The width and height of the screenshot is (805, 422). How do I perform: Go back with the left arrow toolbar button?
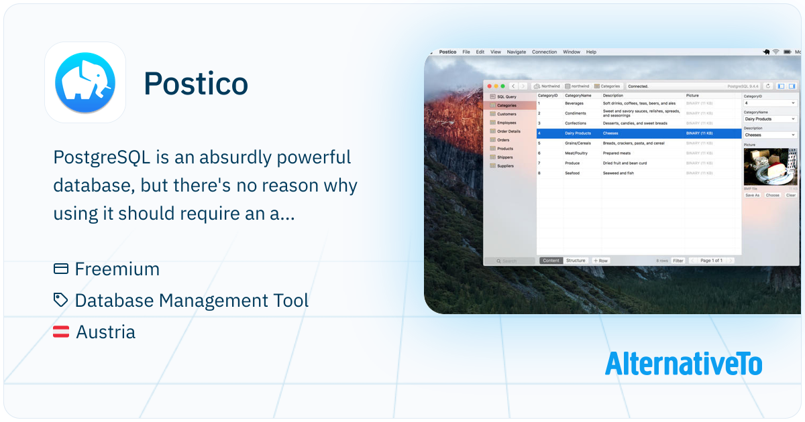[x=513, y=86]
